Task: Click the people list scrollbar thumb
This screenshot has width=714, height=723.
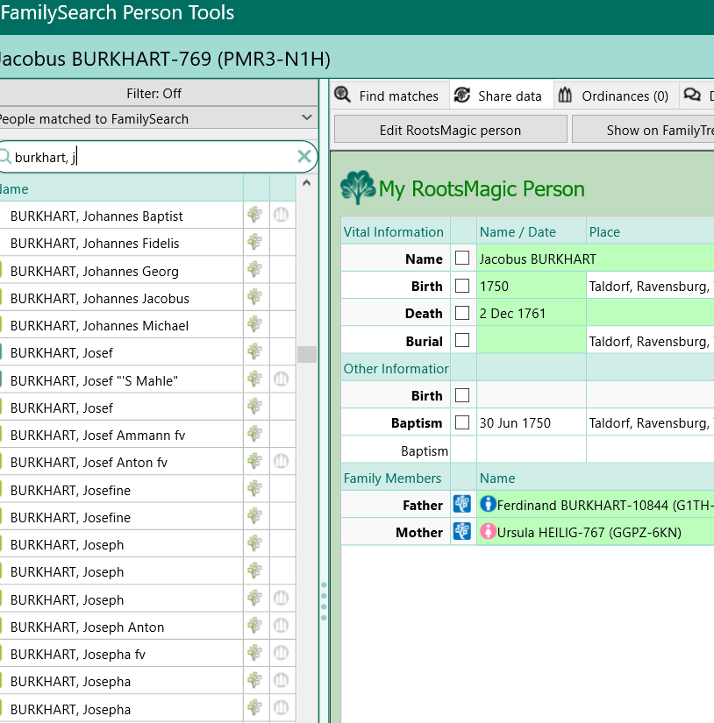Action: click(306, 354)
